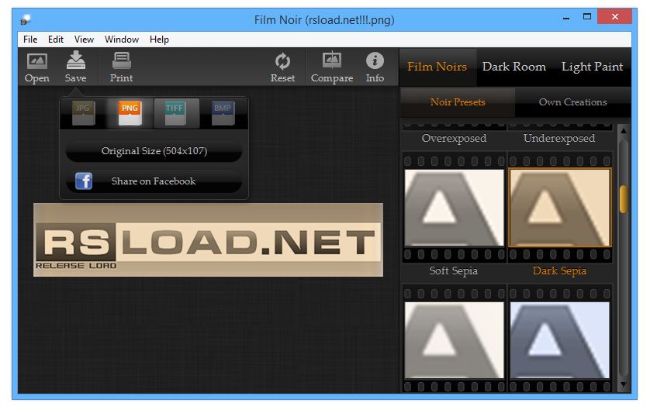Open the Help menu
Viewport: 657px width, 420px height.
[159, 40]
